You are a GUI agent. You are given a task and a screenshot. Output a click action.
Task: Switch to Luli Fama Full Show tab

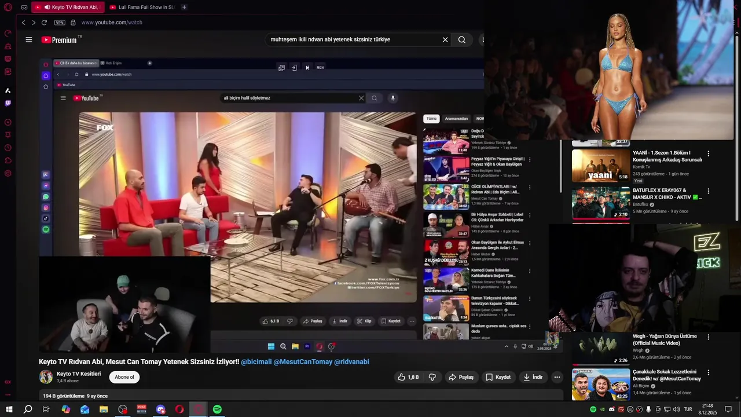point(142,8)
